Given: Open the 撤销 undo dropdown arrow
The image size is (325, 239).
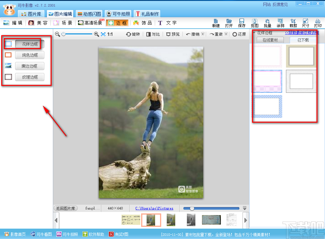Looking at the screenshot, I should (x=203, y=34).
